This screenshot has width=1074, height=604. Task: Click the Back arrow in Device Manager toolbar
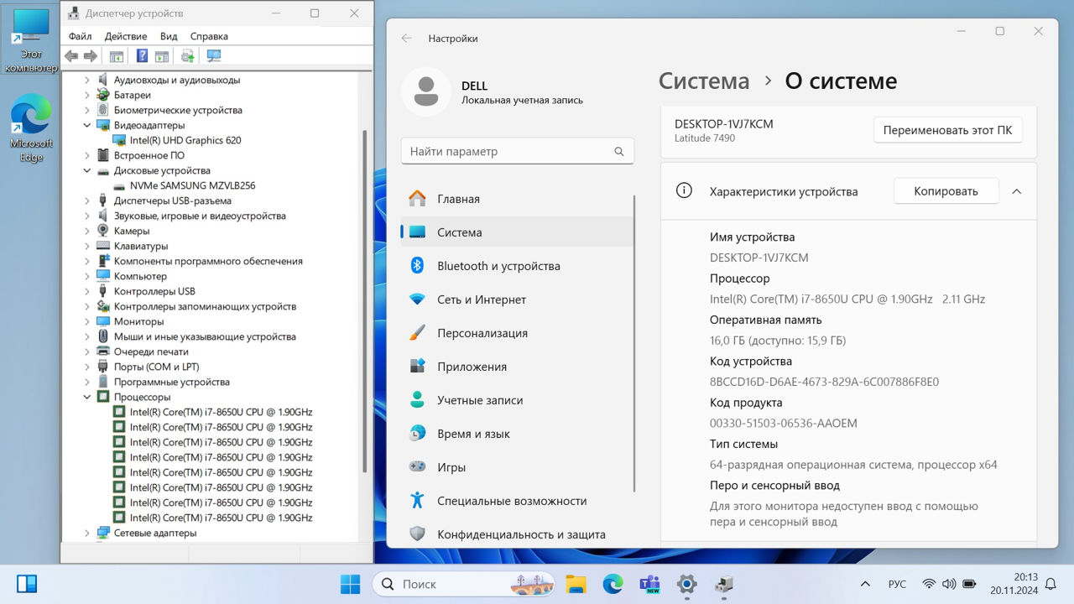[x=71, y=56]
